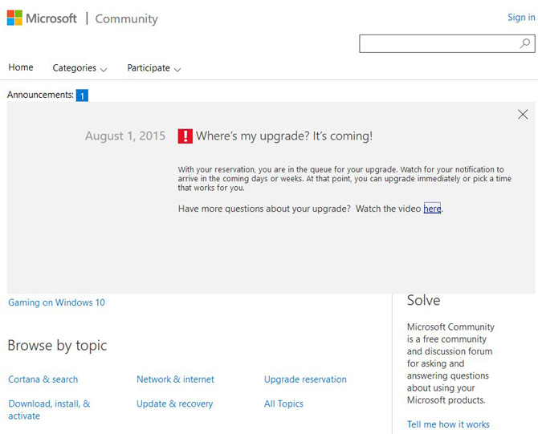The height and width of the screenshot is (434, 538).
Task: Browse the Network & internet topic
Action: tap(175, 379)
